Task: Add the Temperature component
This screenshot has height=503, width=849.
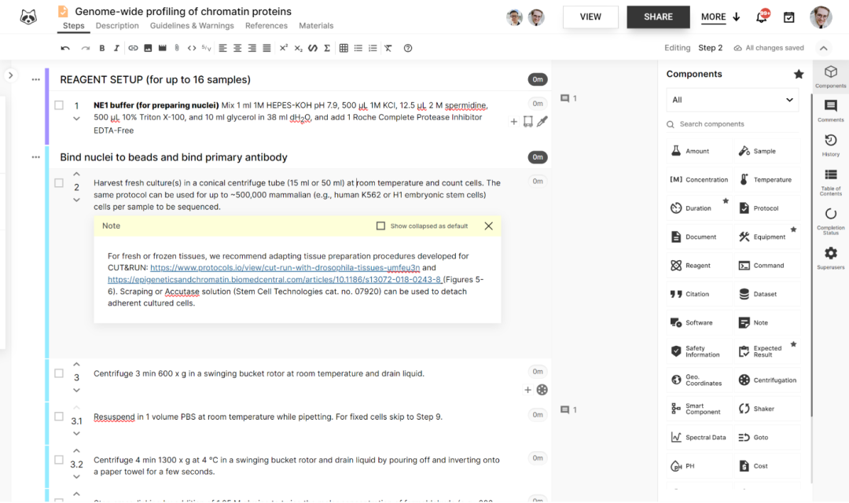Action: [x=767, y=180]
